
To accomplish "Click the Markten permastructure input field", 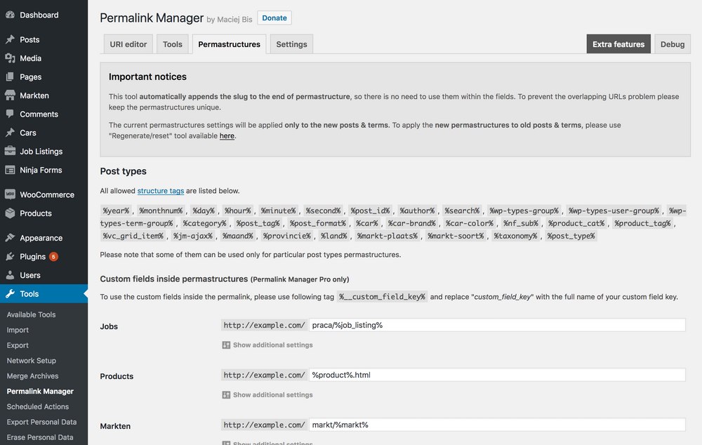I will 497,425.
